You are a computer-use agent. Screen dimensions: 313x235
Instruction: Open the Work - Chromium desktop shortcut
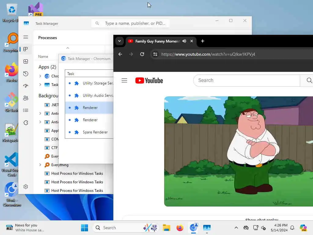[12, 194]
